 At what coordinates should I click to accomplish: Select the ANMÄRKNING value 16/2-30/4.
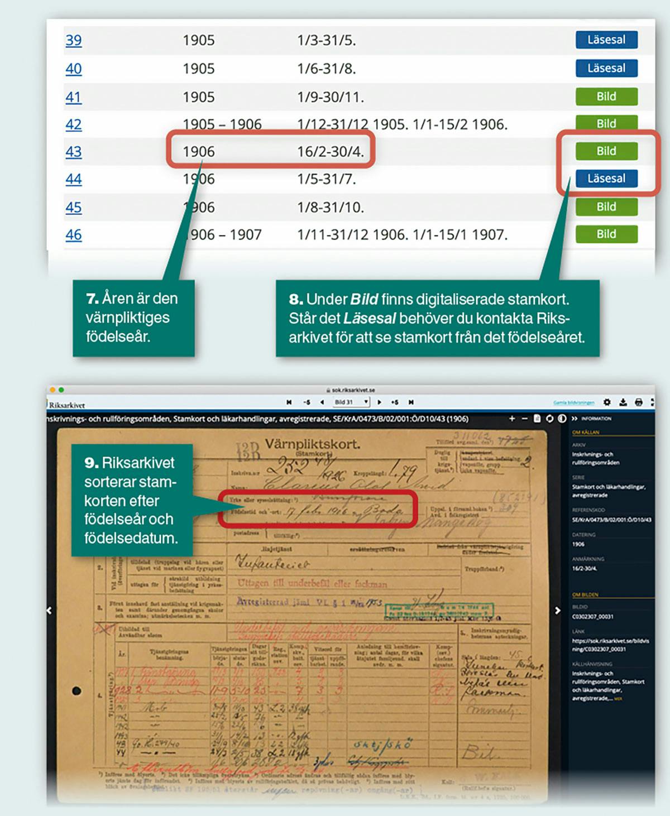click(x=585, y=569)
